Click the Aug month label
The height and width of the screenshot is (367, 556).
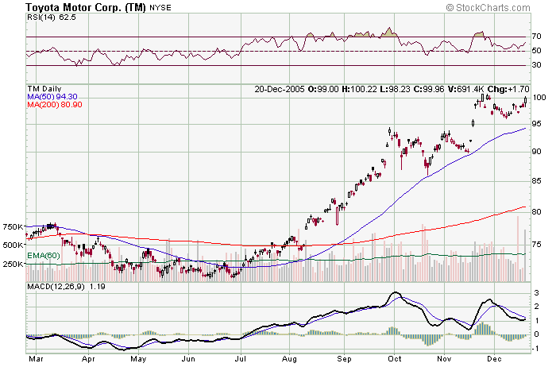pyautogui.click(x=289, y=359)
